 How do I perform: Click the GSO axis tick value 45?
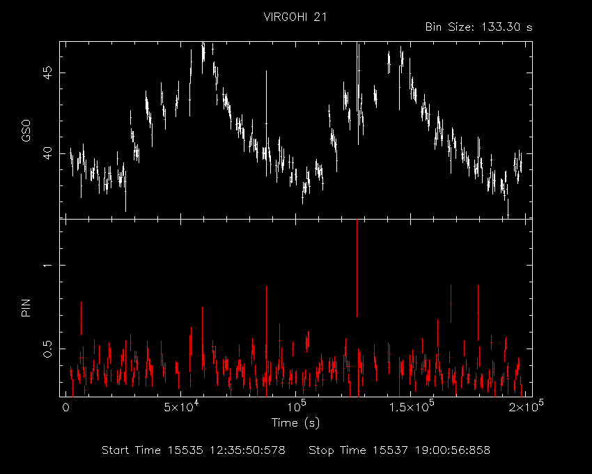(x=47, y=72)
